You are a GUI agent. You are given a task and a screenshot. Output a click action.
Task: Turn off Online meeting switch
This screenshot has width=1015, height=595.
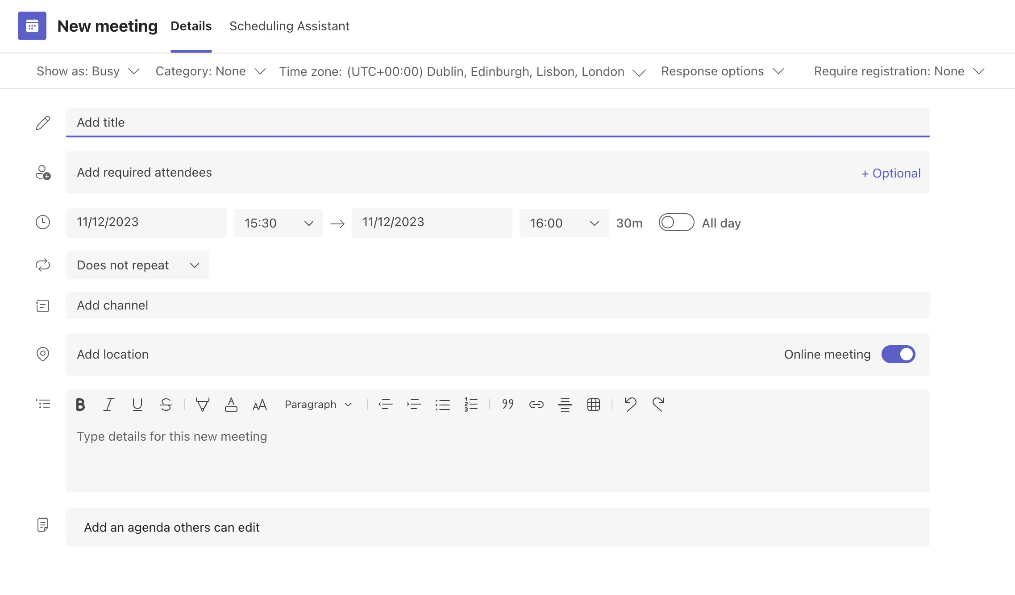[x=898, y=355]
